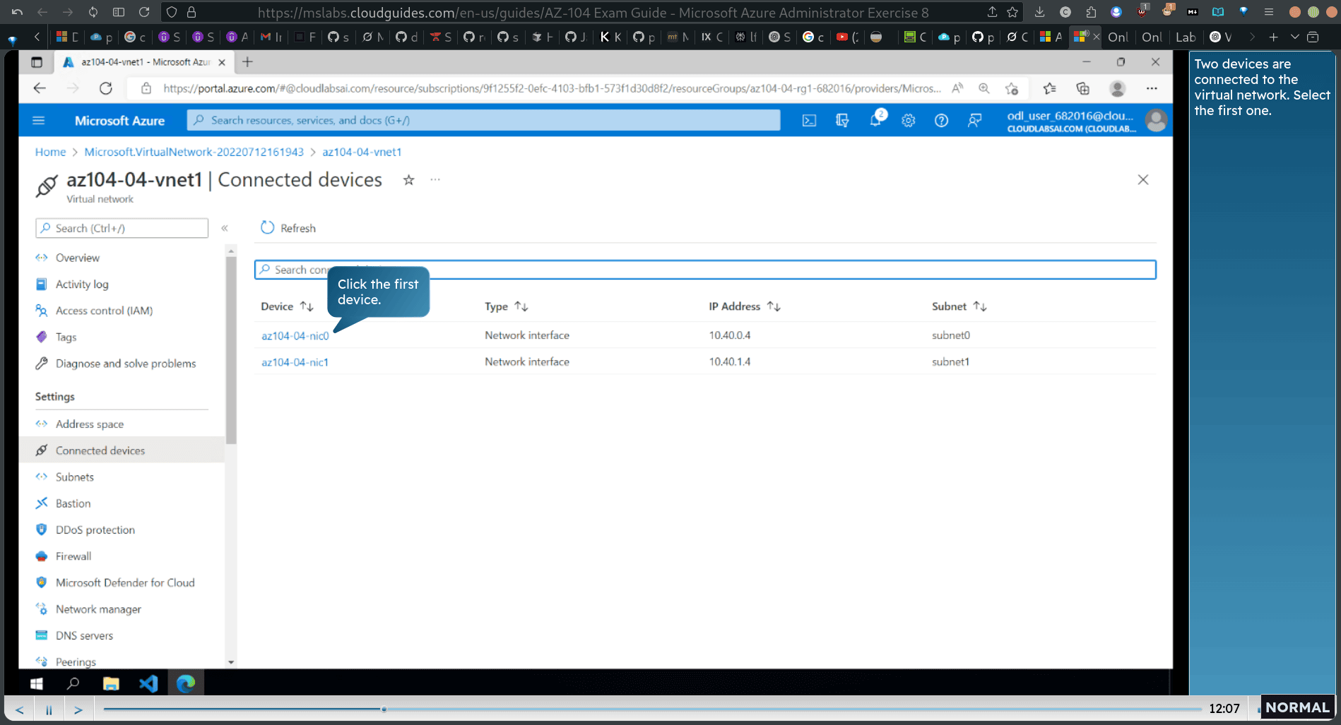
Task: Click the Azure user account avatar
Action: tap(1156, 121)
